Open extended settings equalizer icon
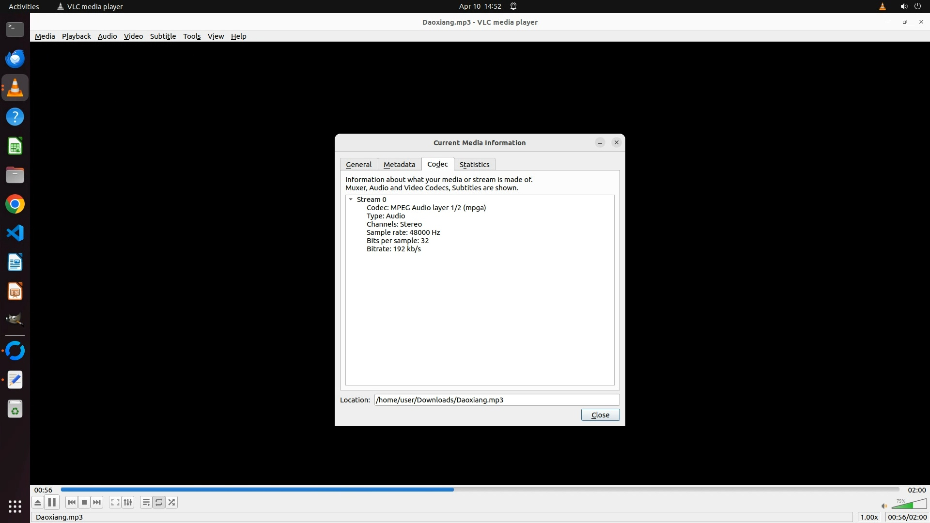Screen dimensions: 930x523 pyautogui.click(x=128, y=502)
